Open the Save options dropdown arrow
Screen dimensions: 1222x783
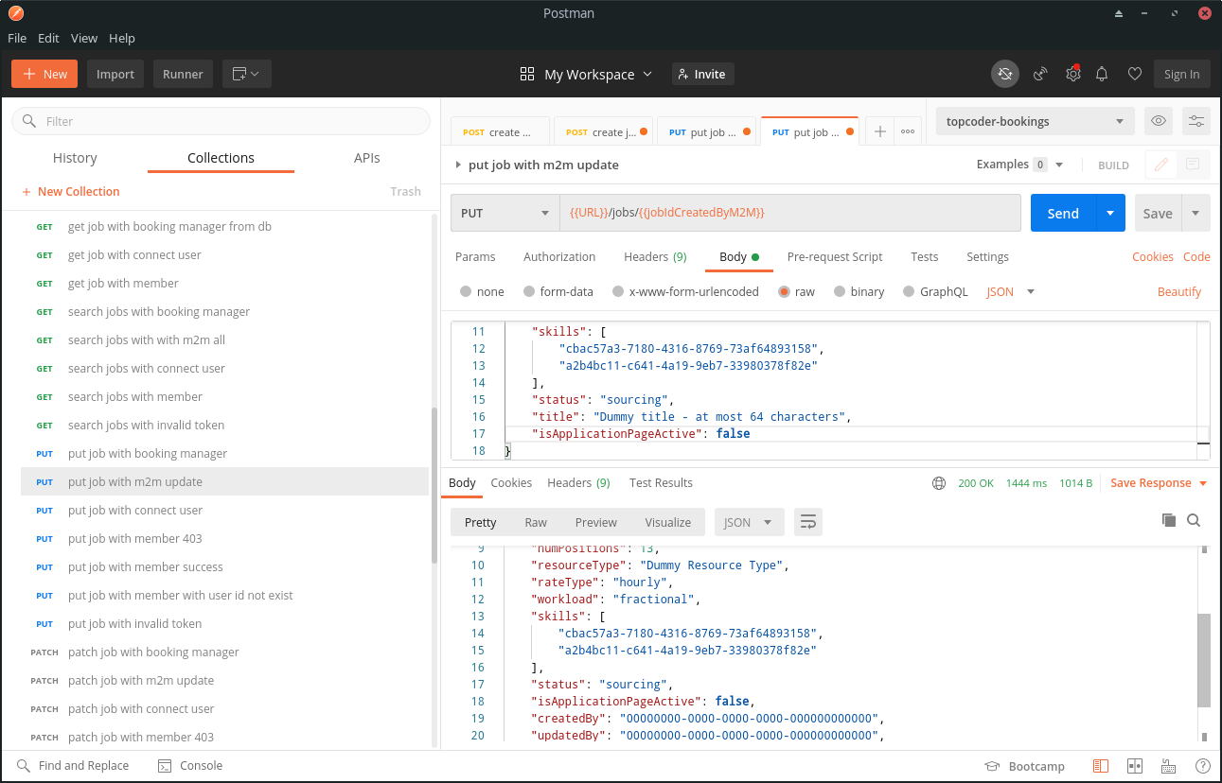[1195, 213]
